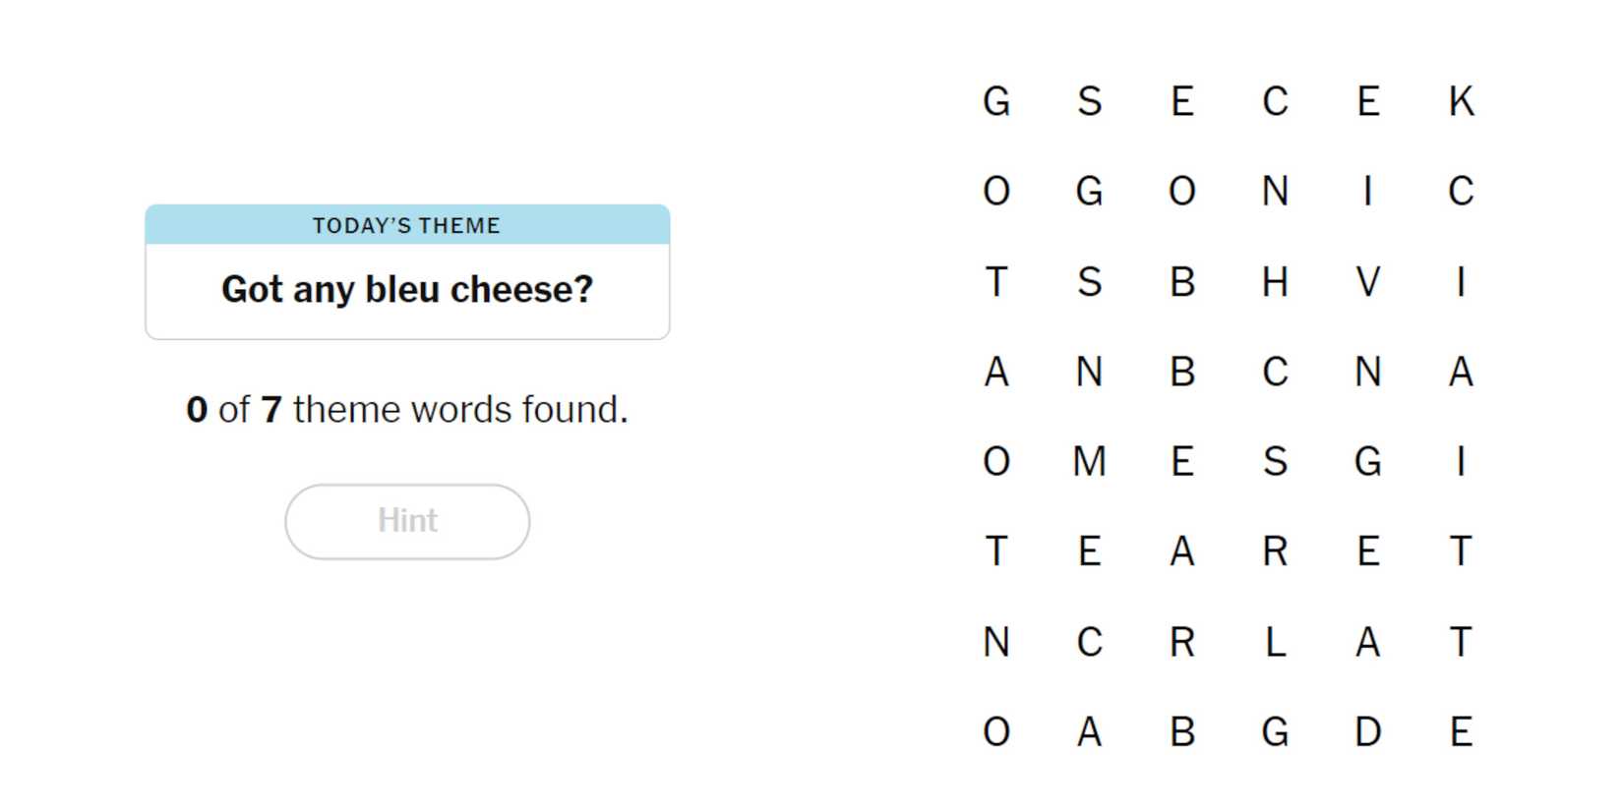Pick the G between S and I
1623x811 pixels.
(1367, 461)
